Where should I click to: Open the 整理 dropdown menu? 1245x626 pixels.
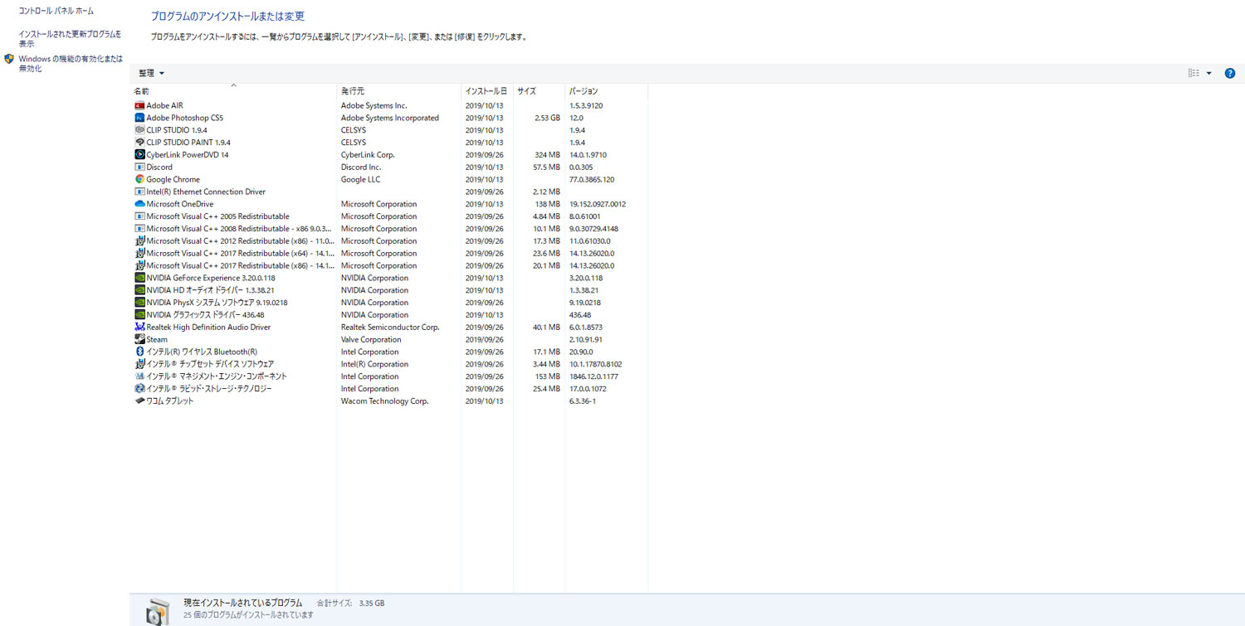(151, 73)
